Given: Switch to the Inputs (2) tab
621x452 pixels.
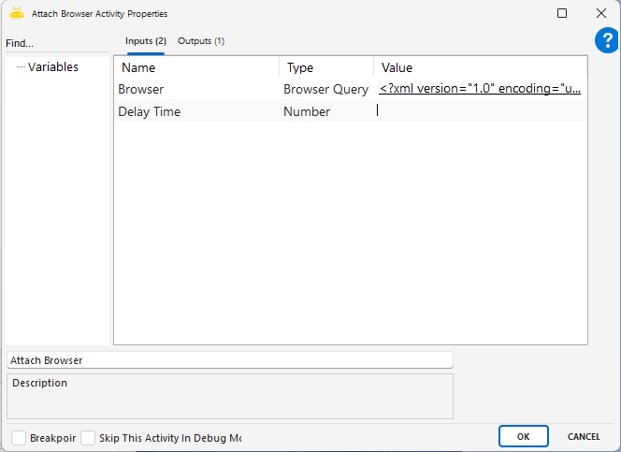Looking at the screenshot, I should pyautogui.click(x=146, y=41).
